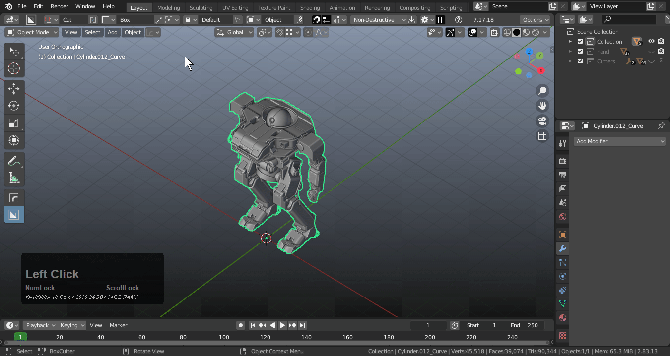
Task: Open the Render menu
Action: click(60, 6)
